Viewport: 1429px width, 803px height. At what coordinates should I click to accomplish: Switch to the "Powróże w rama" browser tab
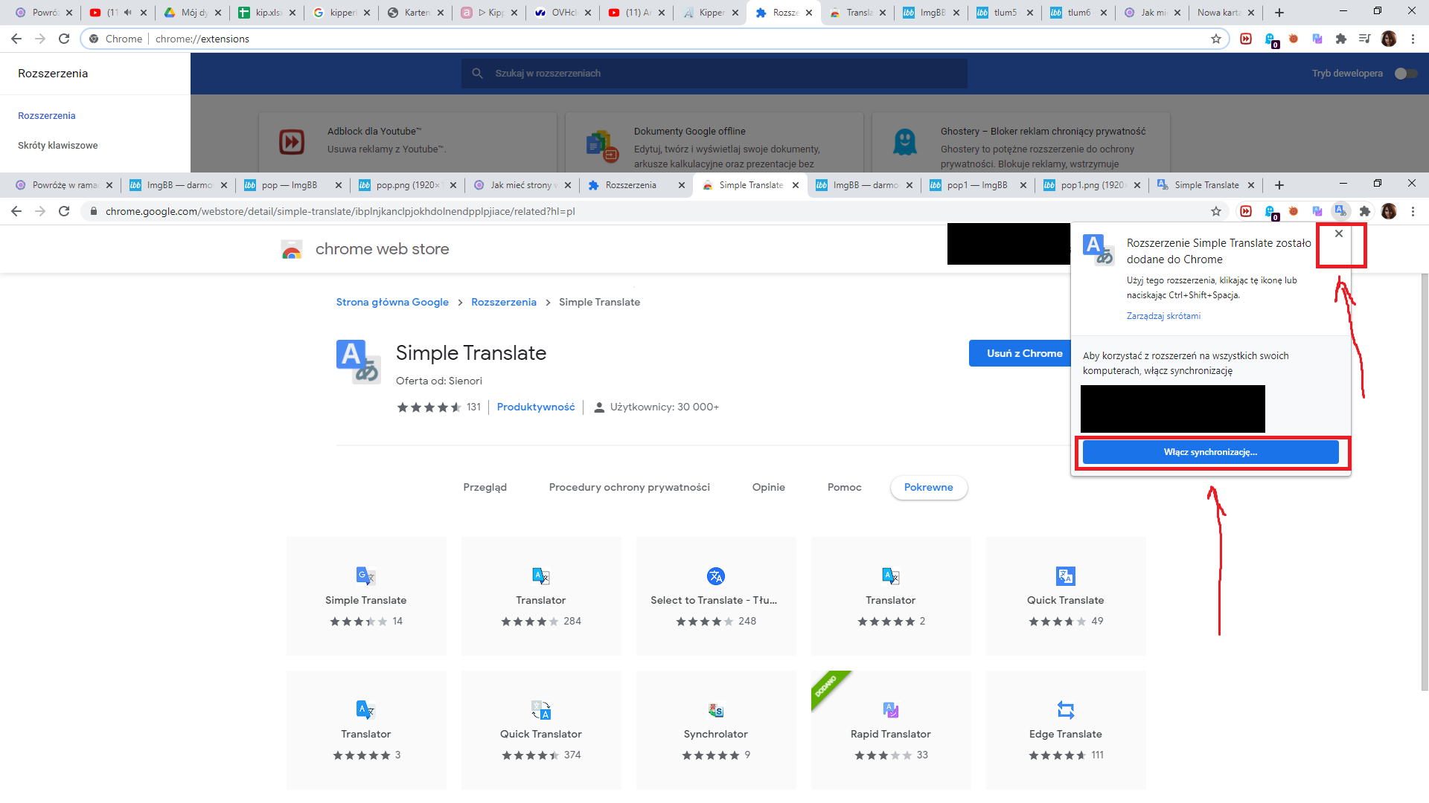pos(64,185)
